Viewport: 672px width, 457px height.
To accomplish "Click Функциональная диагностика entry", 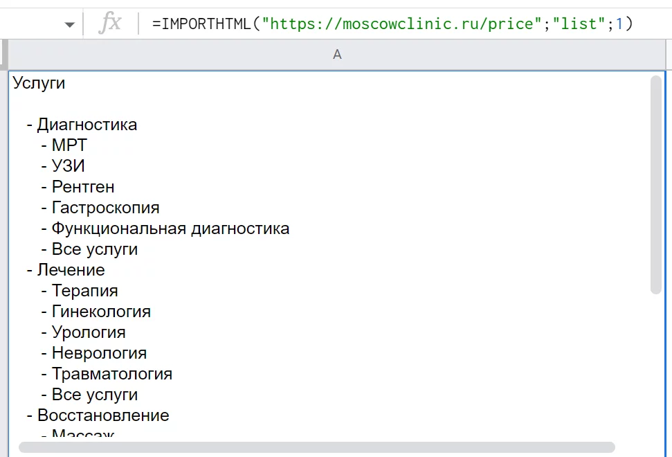I will pyautogui.click(x=170, y=228).
